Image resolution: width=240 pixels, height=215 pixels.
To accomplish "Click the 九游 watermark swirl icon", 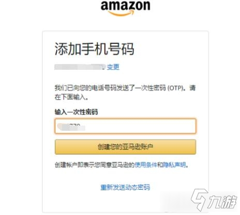I will coord(200,199).
